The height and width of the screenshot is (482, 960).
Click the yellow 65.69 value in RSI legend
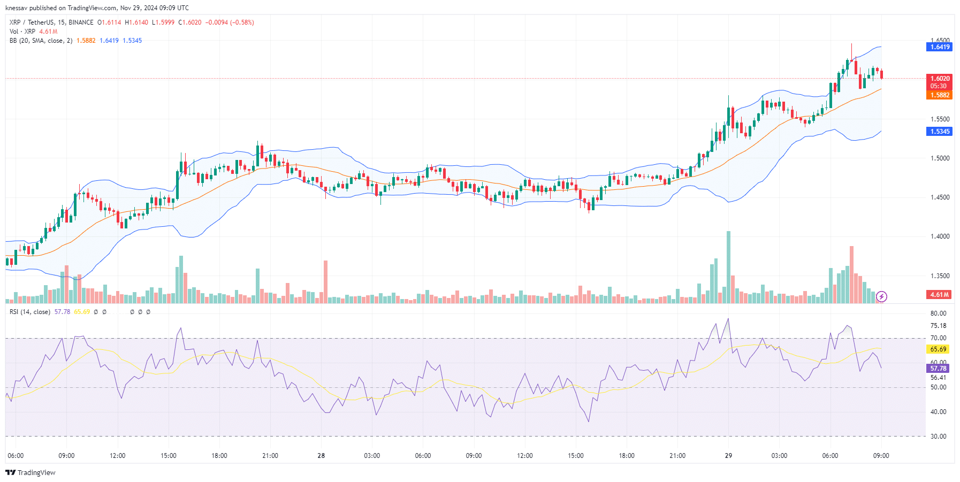pyautogui.click(x=82, y=312)
